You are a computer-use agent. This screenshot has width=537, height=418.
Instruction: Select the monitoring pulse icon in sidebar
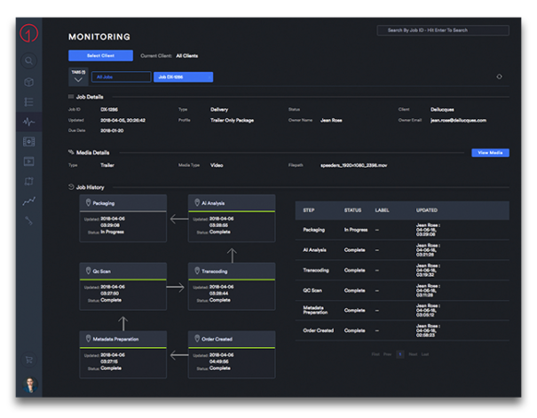pyautogui.click(x=28, y=122)
